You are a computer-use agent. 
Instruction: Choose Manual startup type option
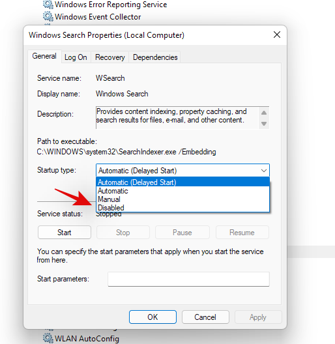[182, 199]
